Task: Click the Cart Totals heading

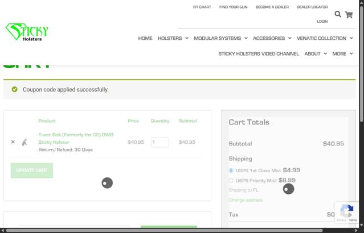Action: coord(249,122)
